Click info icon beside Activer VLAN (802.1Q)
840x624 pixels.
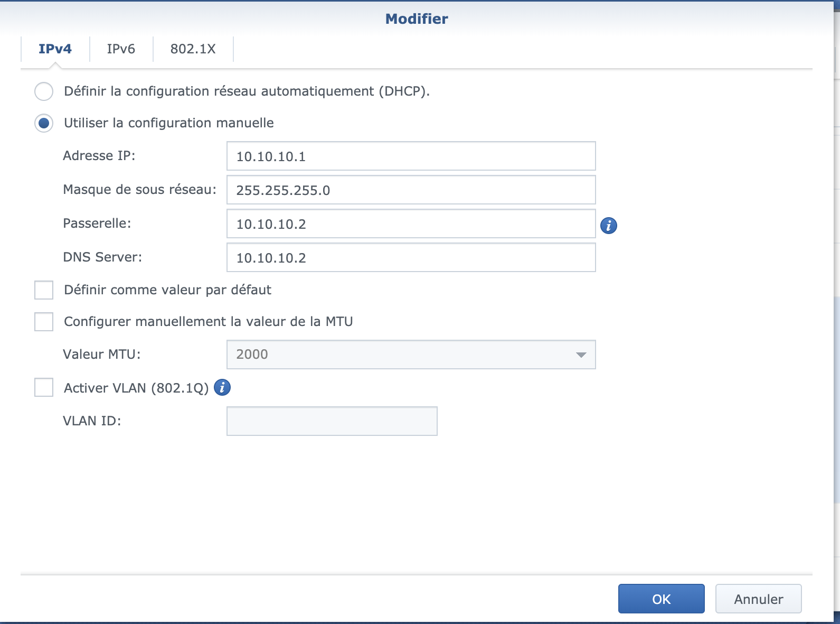222,387
